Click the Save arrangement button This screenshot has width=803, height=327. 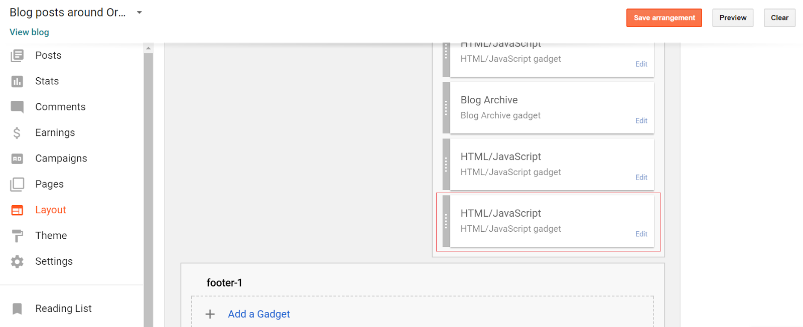663,18
